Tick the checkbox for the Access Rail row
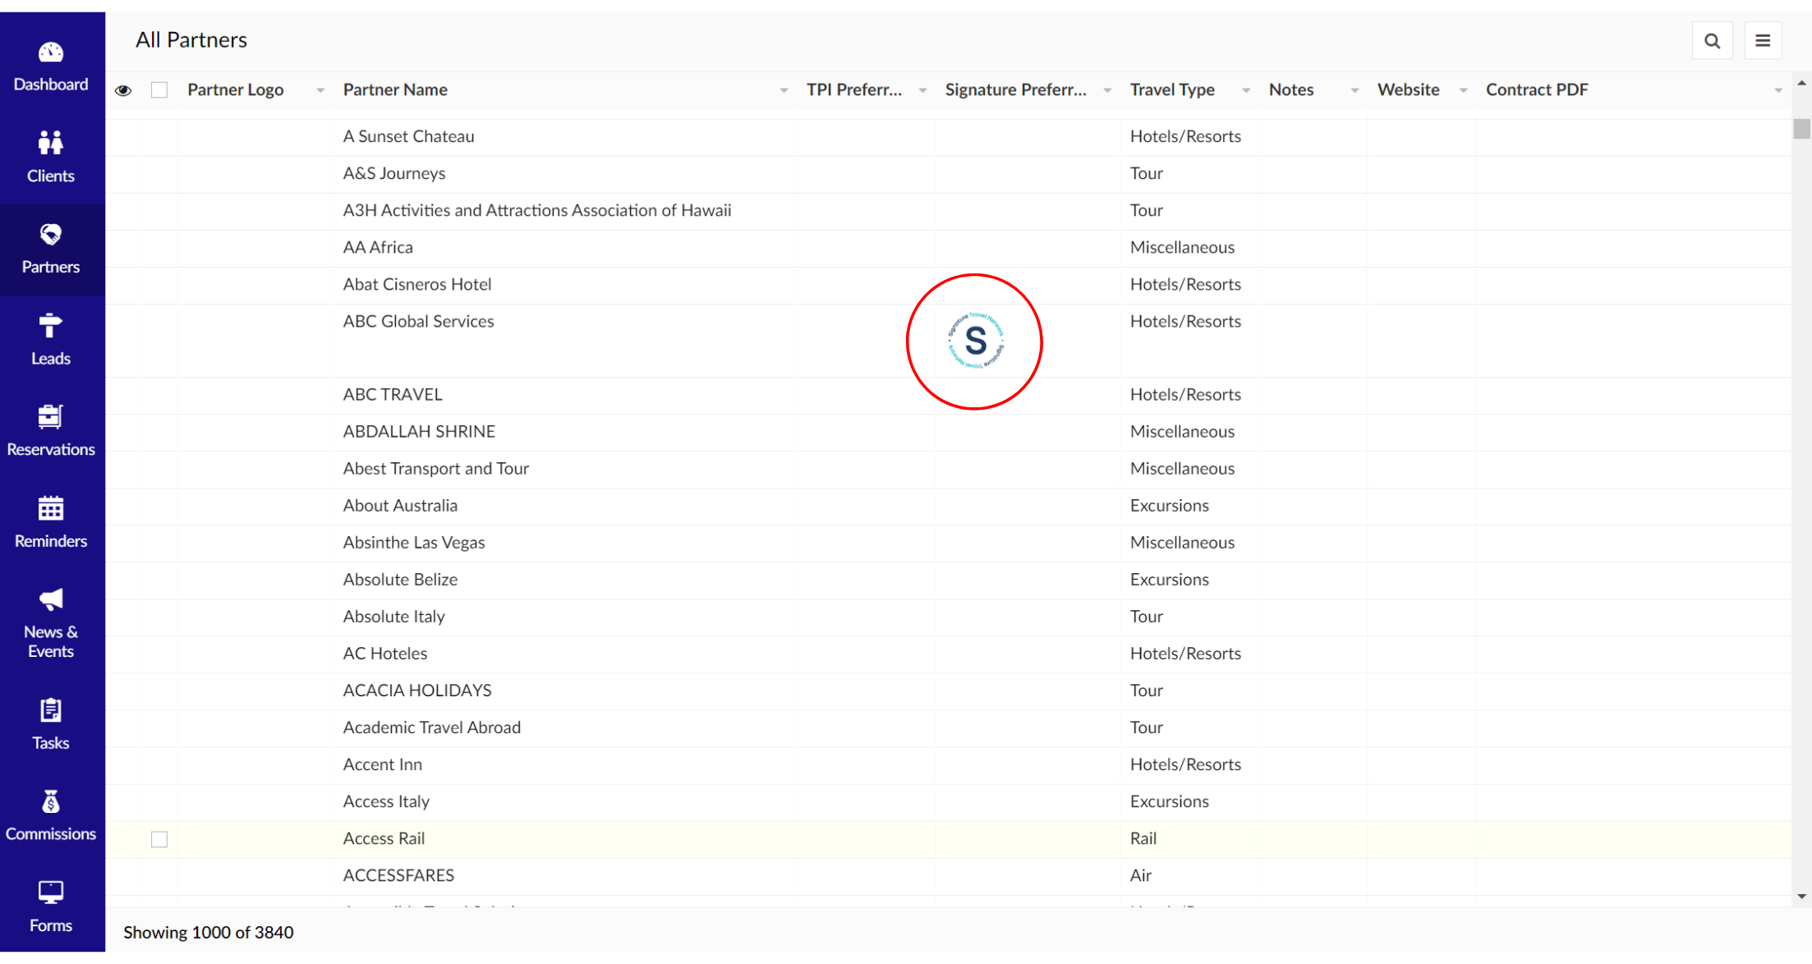This screenshot has width=1812, height=964. 159,839
